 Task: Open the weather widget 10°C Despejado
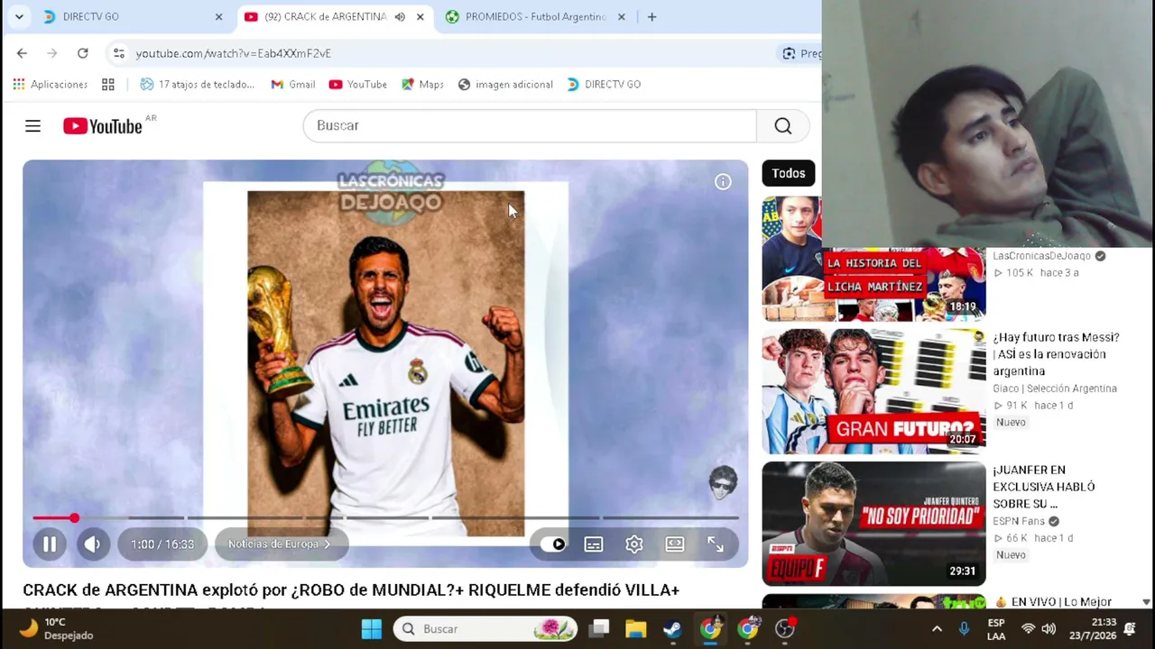click(x=56, y=629)
